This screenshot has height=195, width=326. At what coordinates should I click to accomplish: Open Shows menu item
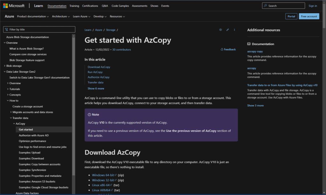pos(154,6)
